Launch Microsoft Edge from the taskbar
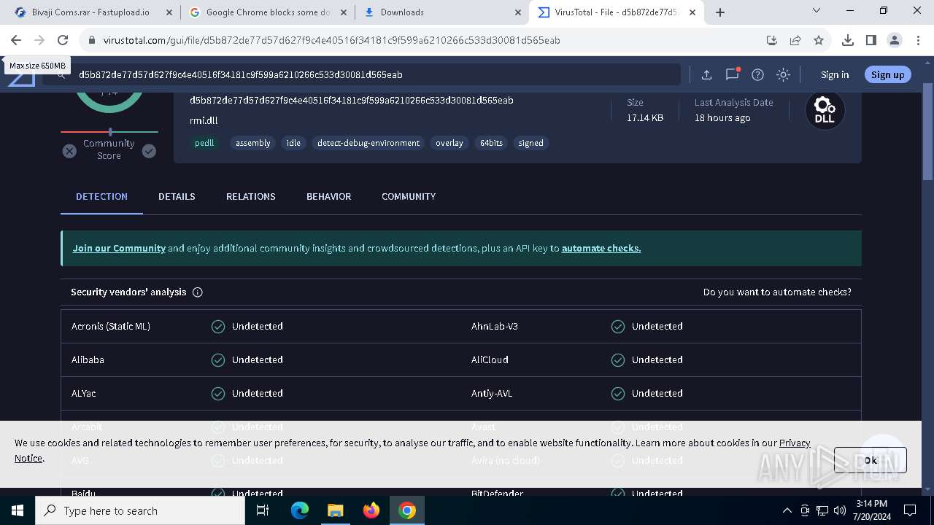 300,510
